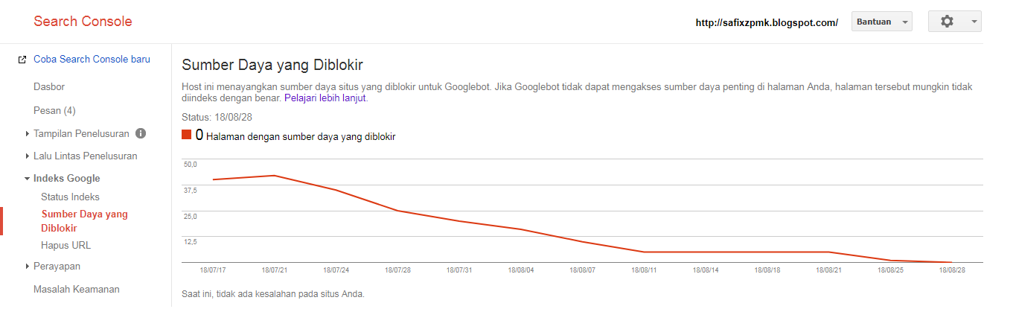Image resolution: width=1016 pixels, height=309 pixels.
Task: Click Perayapan label
Action: [x=57, y=267]
